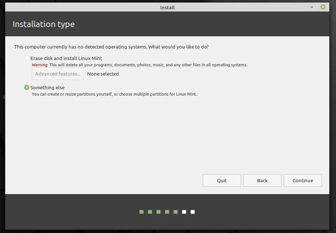Screen dimensions: 336x233
Task: Click the detected operating systems question text
Action: (111, 47)
